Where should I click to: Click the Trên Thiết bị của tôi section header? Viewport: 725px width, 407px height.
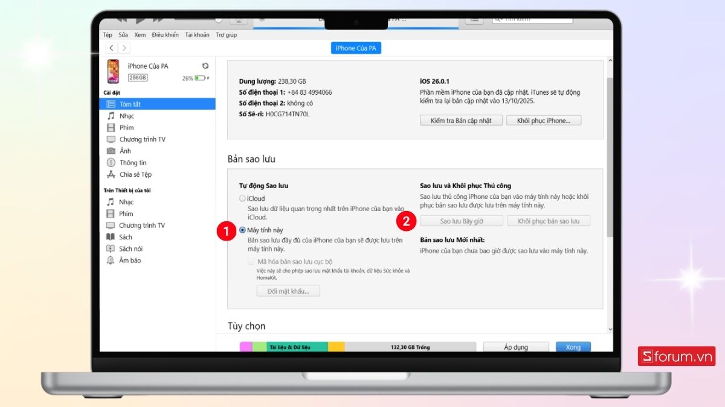[x=127, y=191]
